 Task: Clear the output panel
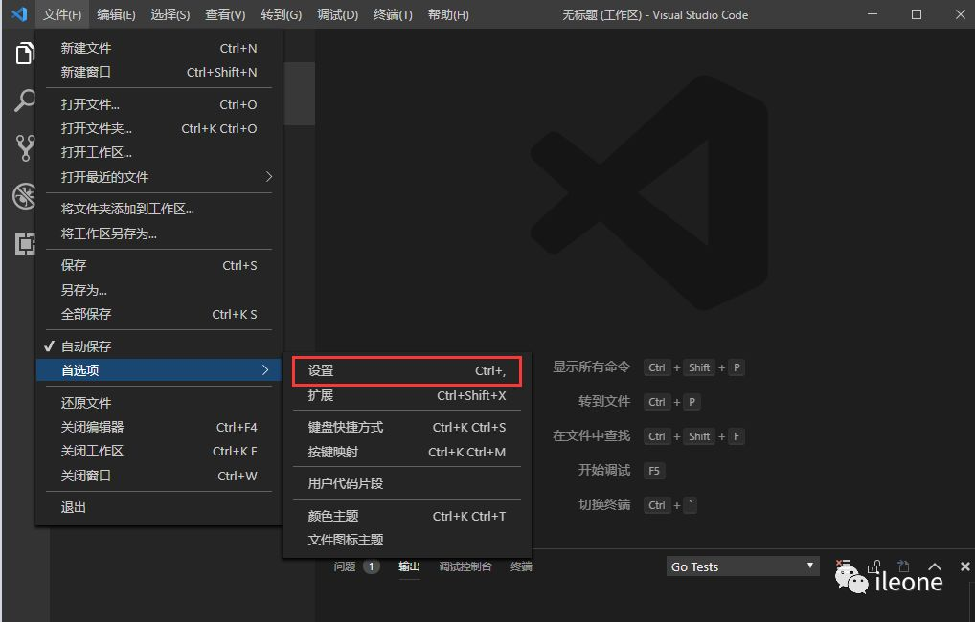(x=843, y=565)
